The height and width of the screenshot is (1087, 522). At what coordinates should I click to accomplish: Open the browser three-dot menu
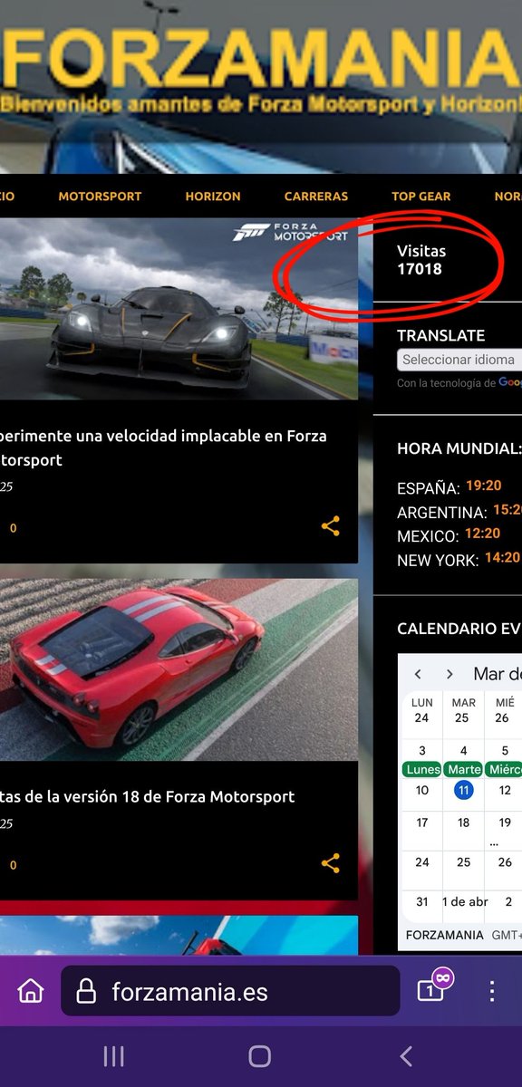[491, 991]
